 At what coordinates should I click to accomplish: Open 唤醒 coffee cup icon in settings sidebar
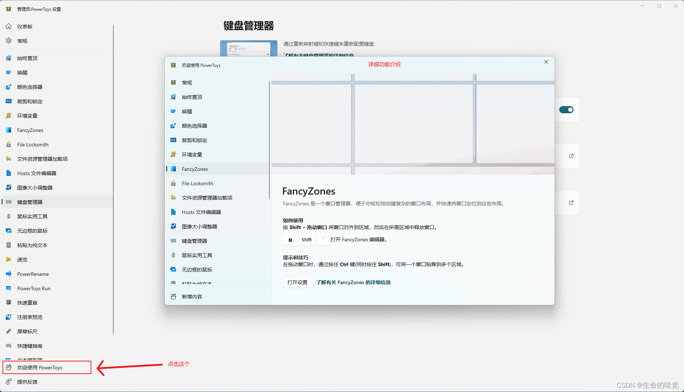[x=9, y=72]
